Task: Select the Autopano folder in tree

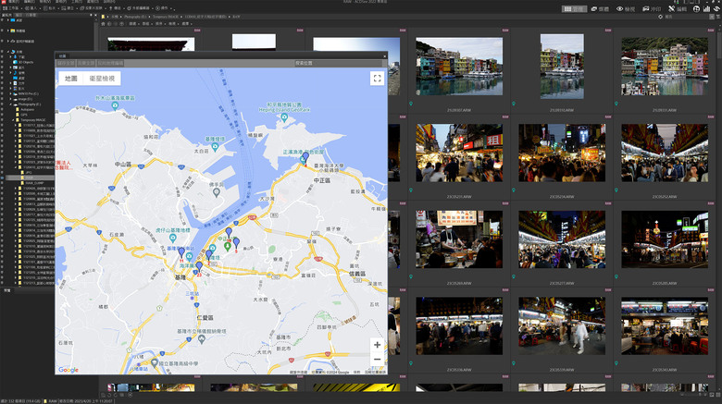Action: tap(25, 109)
